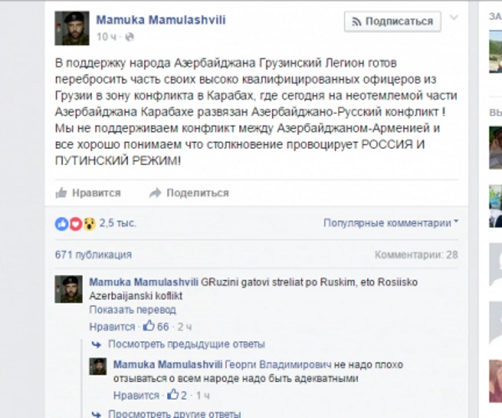Click the globe public-privacy icon
This screenshot has width=502, height=418.
click(x=130, y=37)
